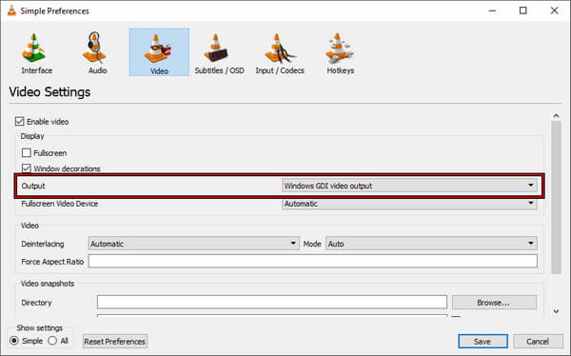
Task: Maximize the Simple Preferences window
Action: click(x=522, y=10)
